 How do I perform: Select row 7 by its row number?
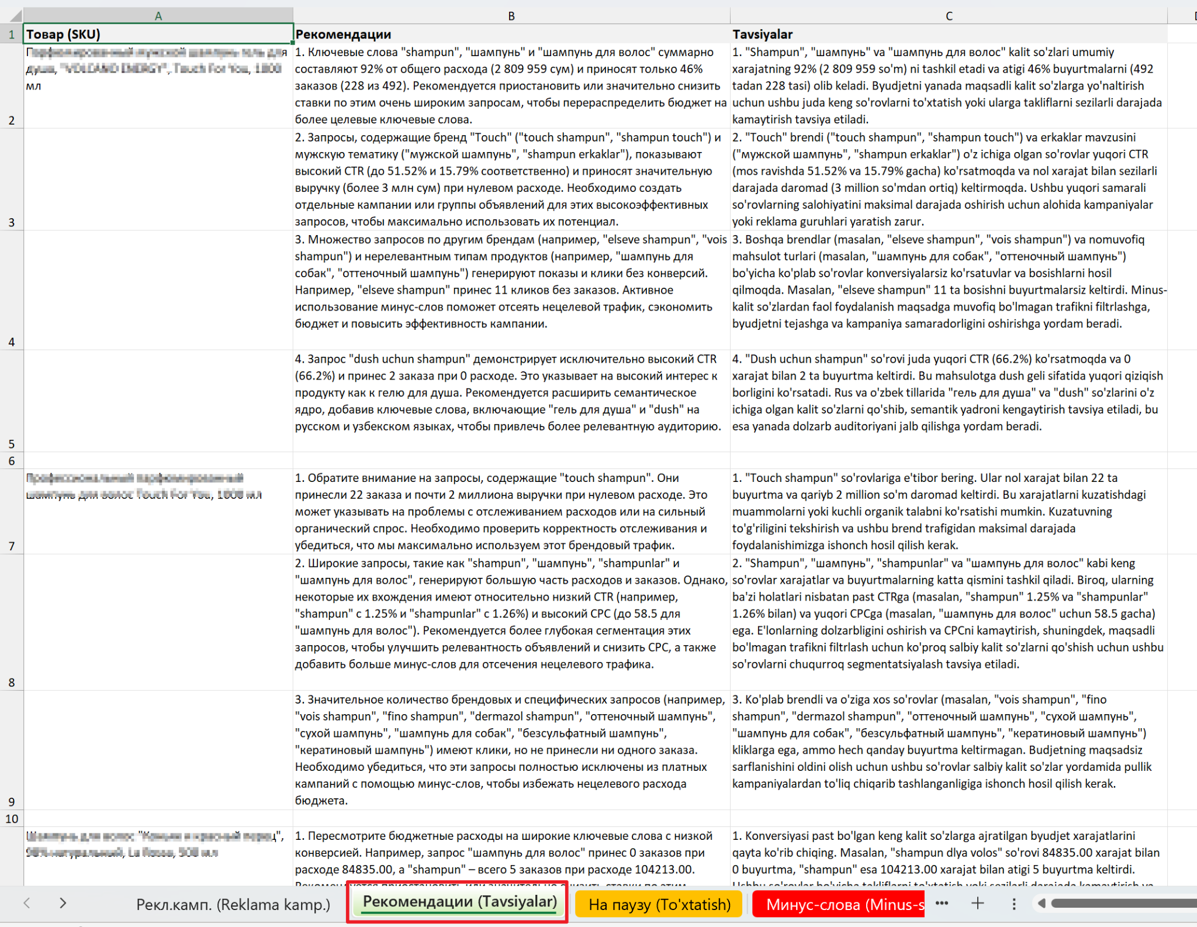pos(12,511)
